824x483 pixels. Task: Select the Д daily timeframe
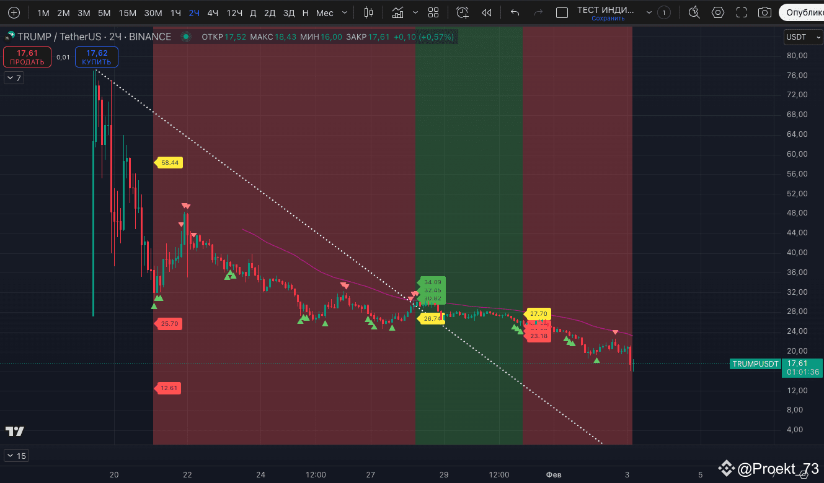point(253,13)
